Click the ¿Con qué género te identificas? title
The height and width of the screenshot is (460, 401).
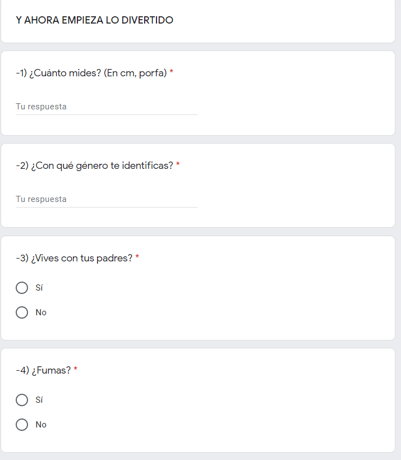click(94, 165)
